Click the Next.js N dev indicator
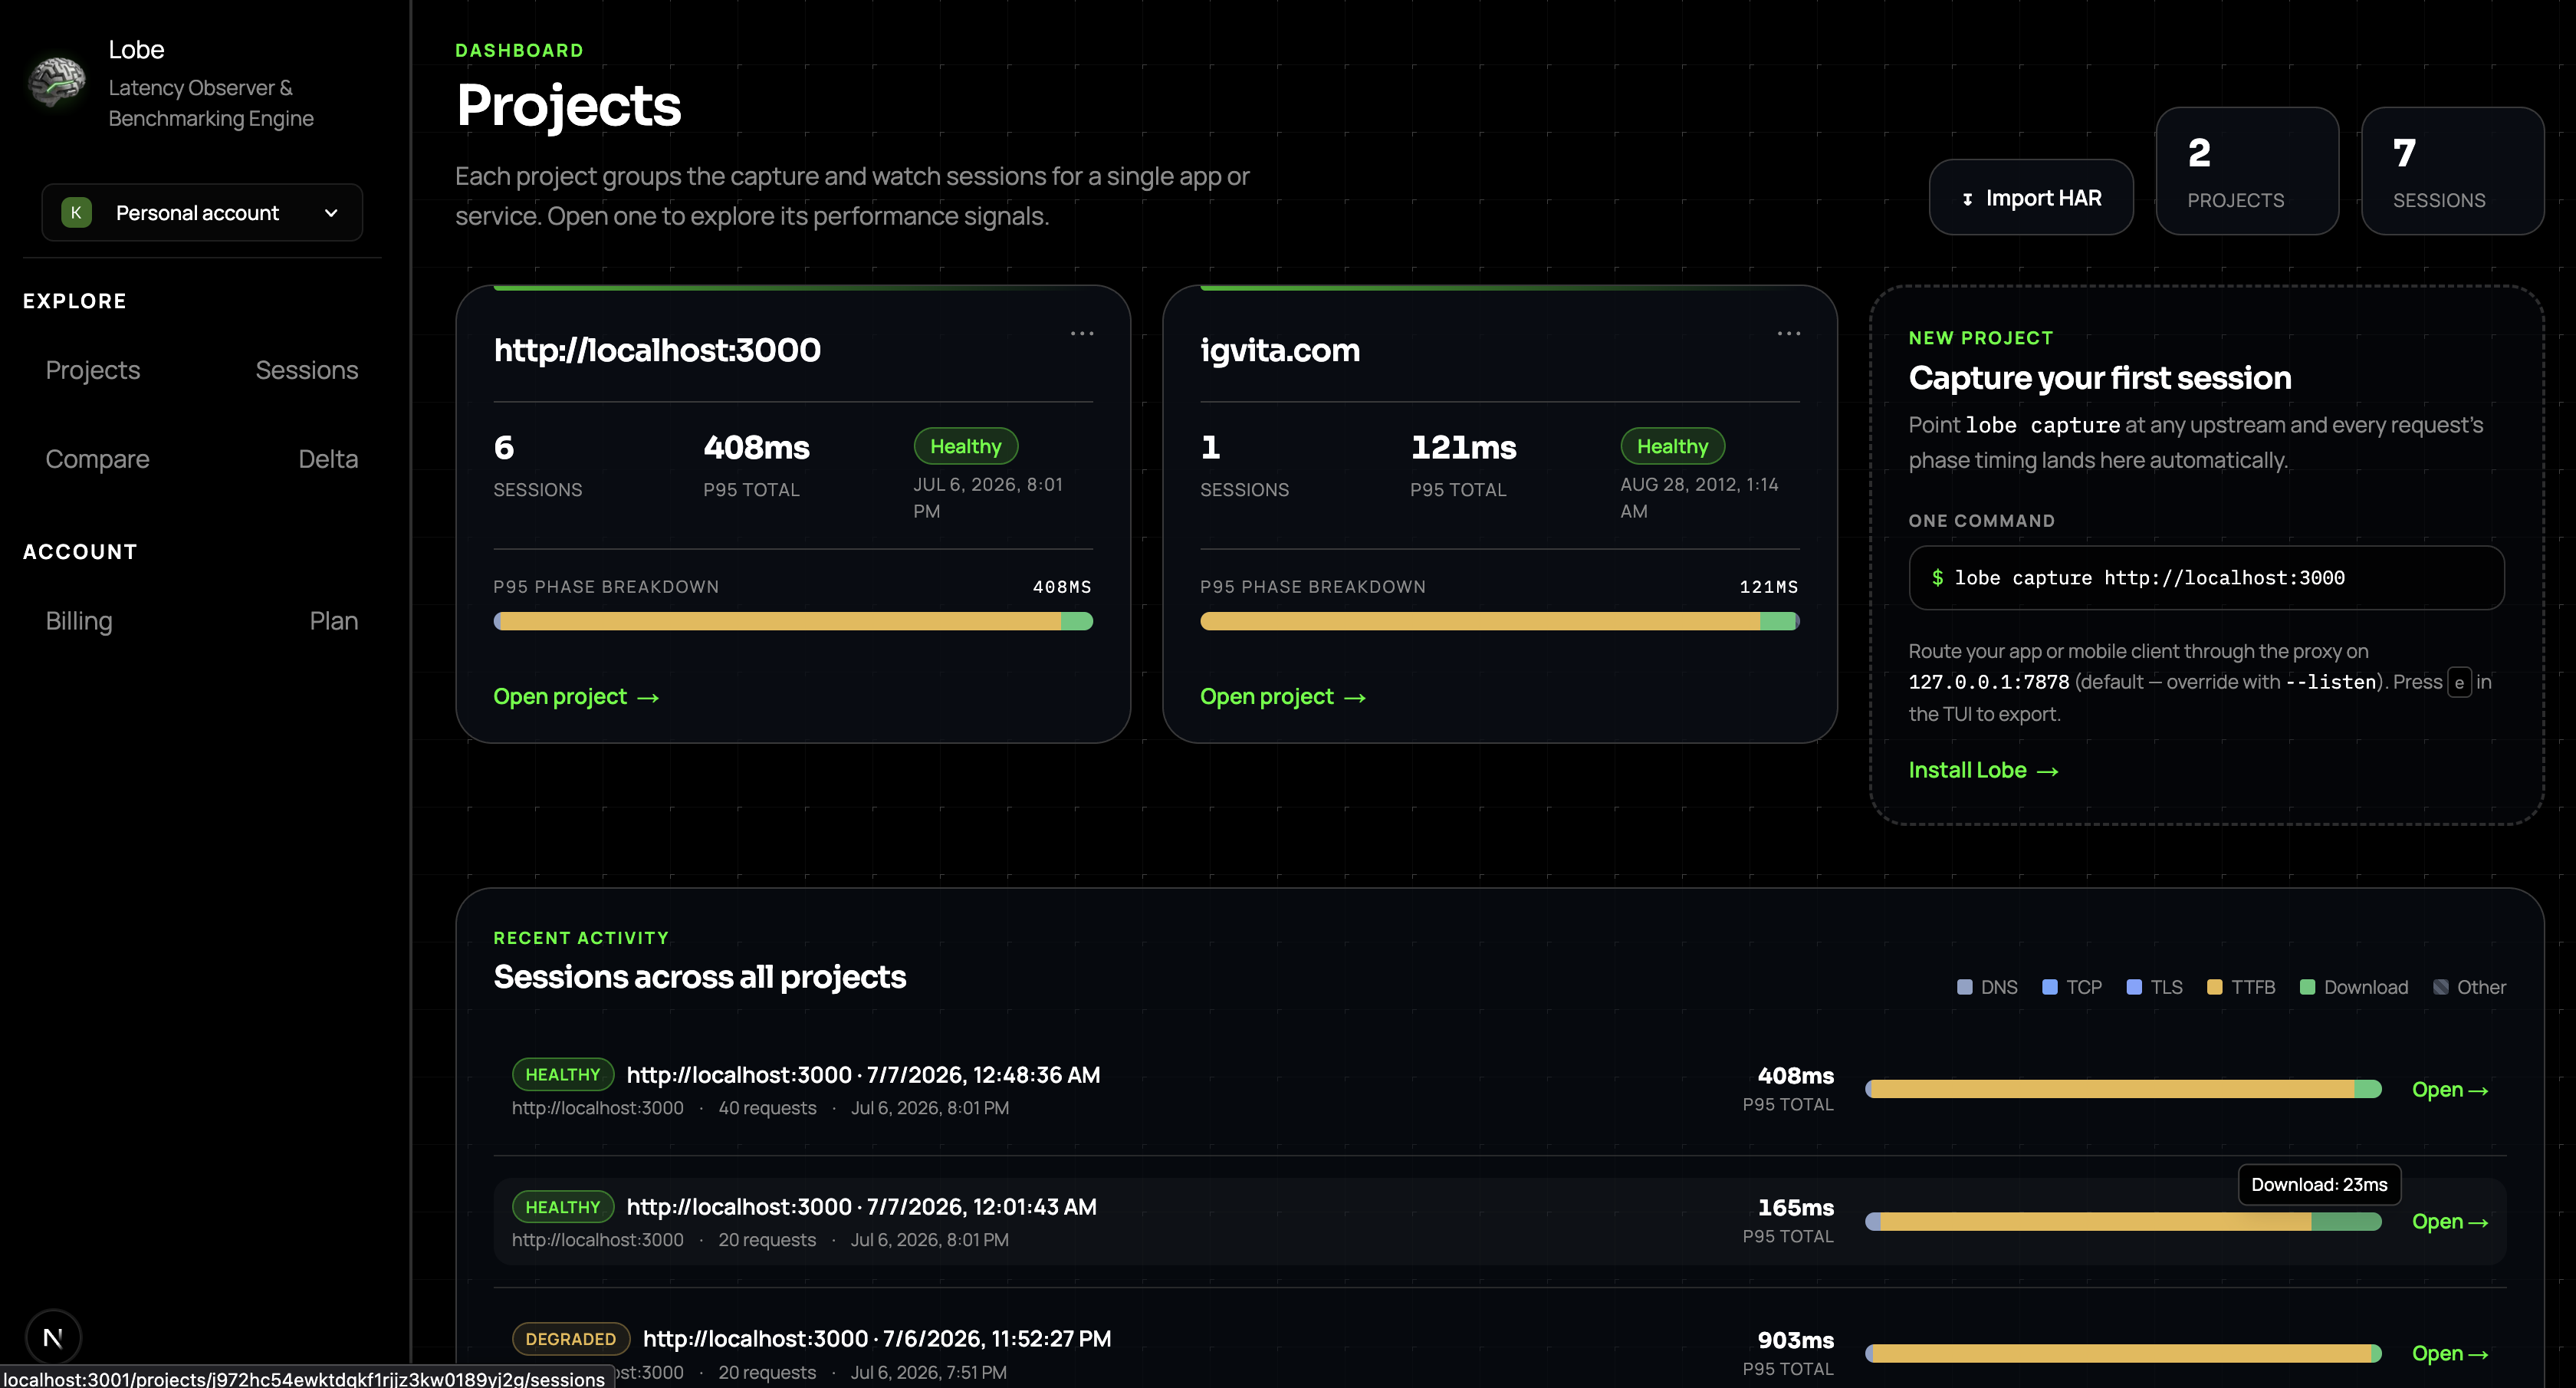Viewport: 2576px width, 1388px height. (x=53, y=1337)
